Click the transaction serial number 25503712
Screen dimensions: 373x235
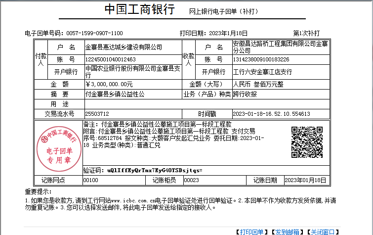point(97,113)
